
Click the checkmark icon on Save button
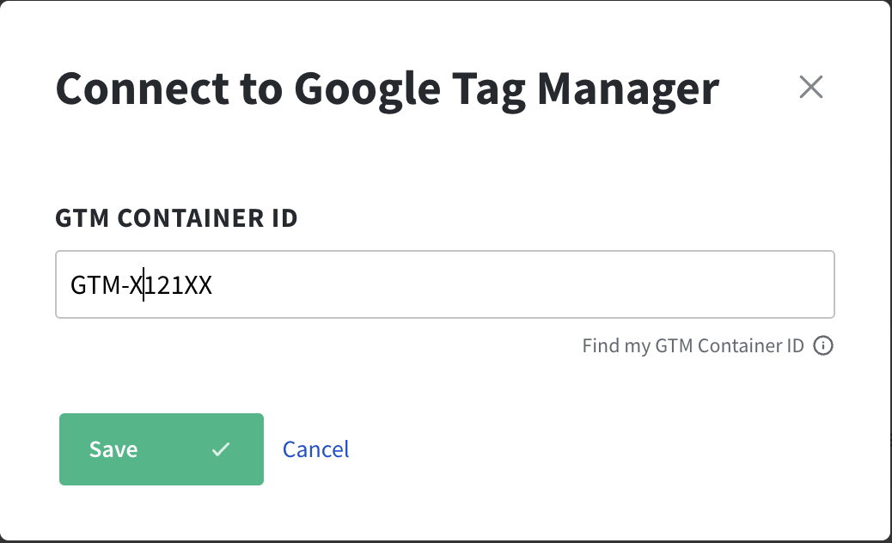(221, 449)
